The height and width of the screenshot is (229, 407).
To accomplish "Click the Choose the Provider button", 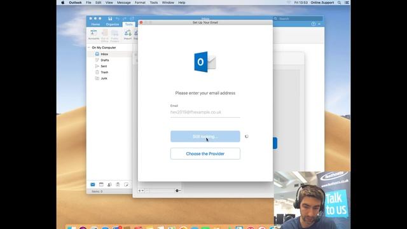I will pyautogui.click(x=205, y=154).
